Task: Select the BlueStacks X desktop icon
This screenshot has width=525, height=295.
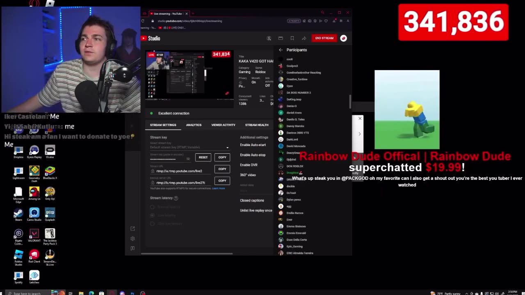Action: 50,172
